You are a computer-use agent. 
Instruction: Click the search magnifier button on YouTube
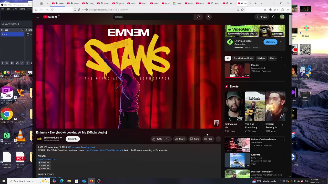click(x=198, y=17)
